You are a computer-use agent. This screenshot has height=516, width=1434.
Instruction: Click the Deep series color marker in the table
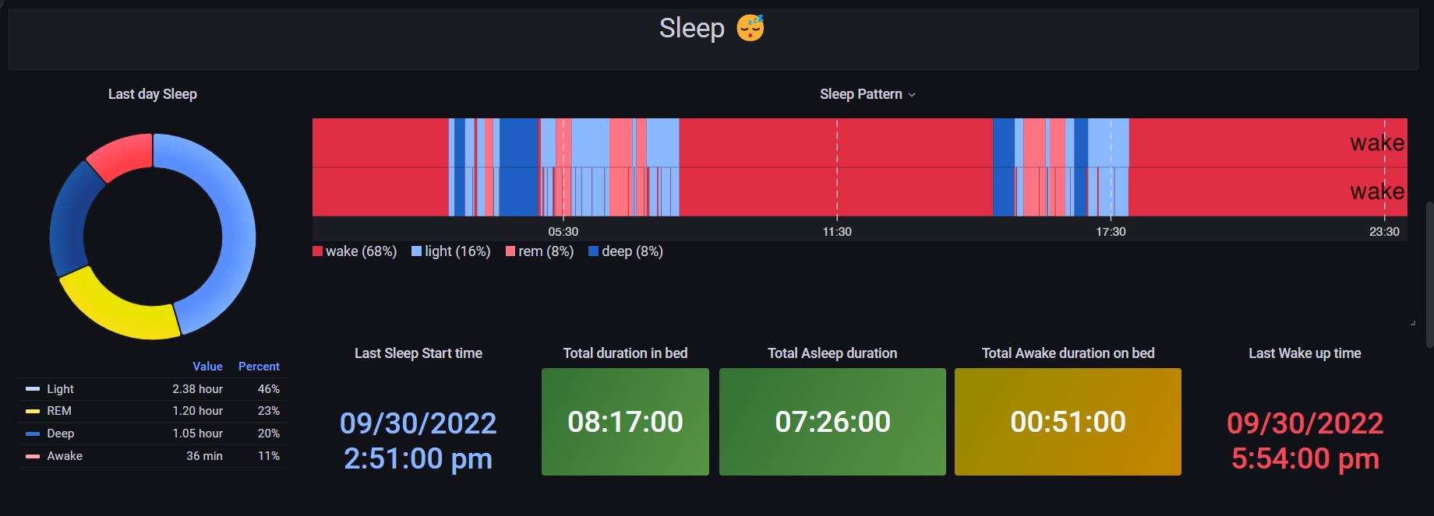pos(33,434)
